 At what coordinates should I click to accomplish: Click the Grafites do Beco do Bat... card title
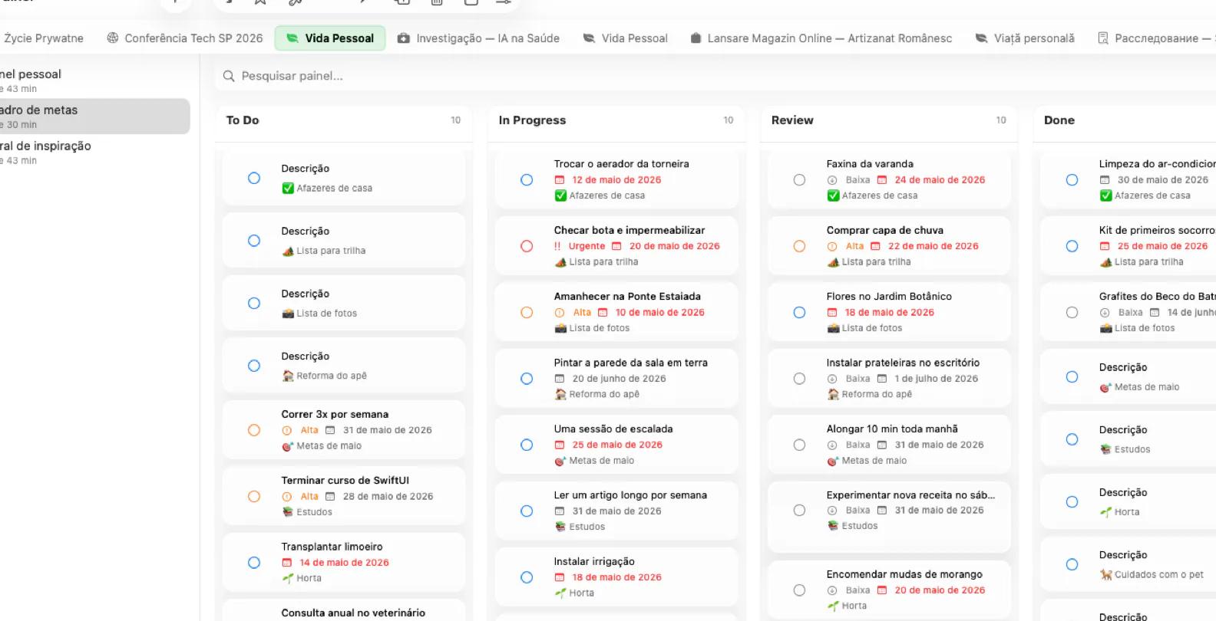(1157, 297)
